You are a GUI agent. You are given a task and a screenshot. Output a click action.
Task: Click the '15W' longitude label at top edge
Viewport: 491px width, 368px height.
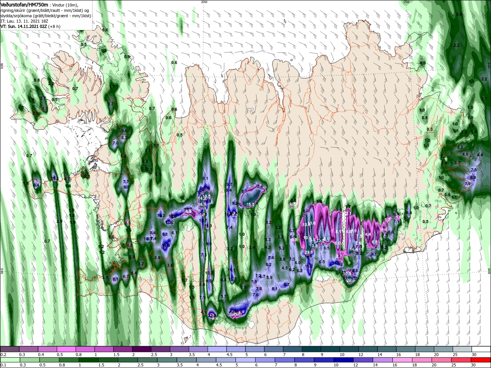(406, 2)
